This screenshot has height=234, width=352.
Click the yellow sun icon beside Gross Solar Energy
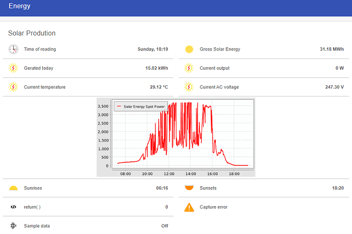(x=189, y=49)
